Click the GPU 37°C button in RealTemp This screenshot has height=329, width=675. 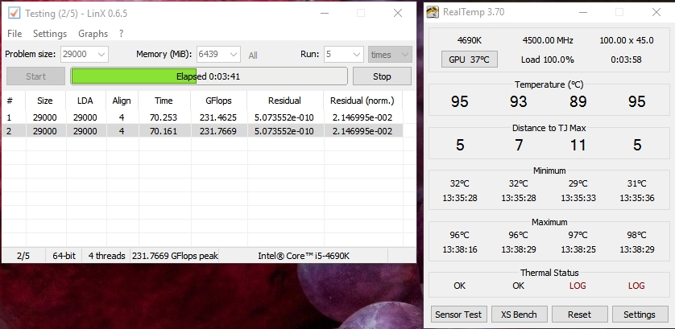(x=470, y=60)
